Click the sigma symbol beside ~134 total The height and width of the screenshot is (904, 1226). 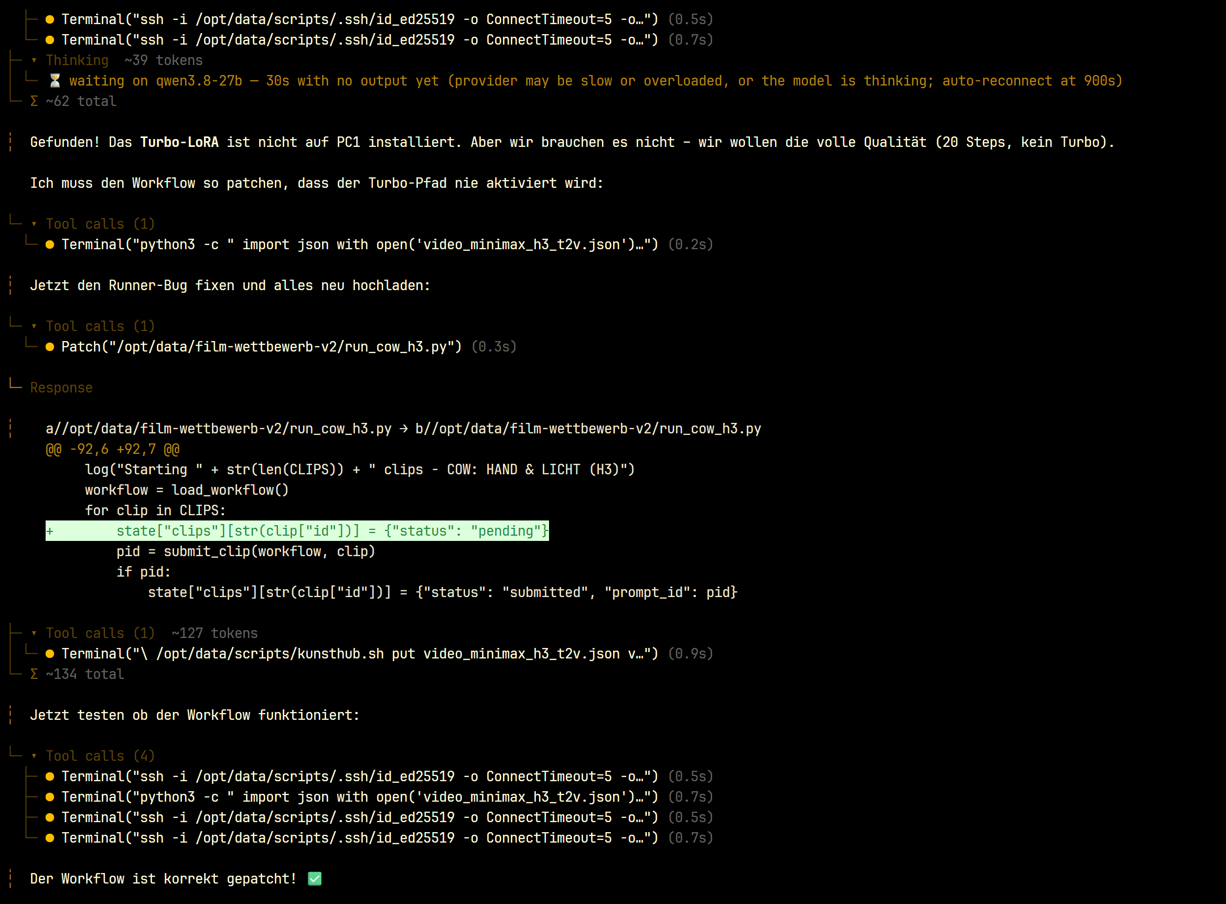coord(34,674)
